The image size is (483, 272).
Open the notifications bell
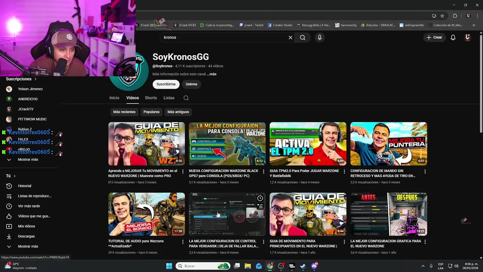pyautogui.click(x=453, y=37)
